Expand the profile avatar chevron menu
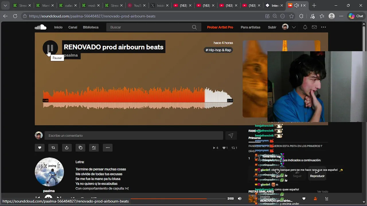Viewport: 367px width, 206px height. [x=294, y=27]
